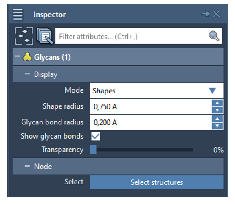Click the Shape radius value field

151,106
